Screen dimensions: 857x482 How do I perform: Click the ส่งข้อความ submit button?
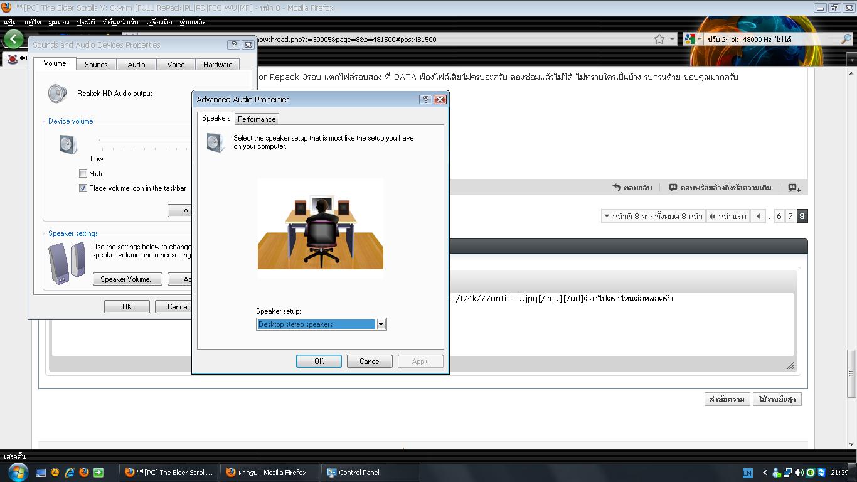[727, 399]
